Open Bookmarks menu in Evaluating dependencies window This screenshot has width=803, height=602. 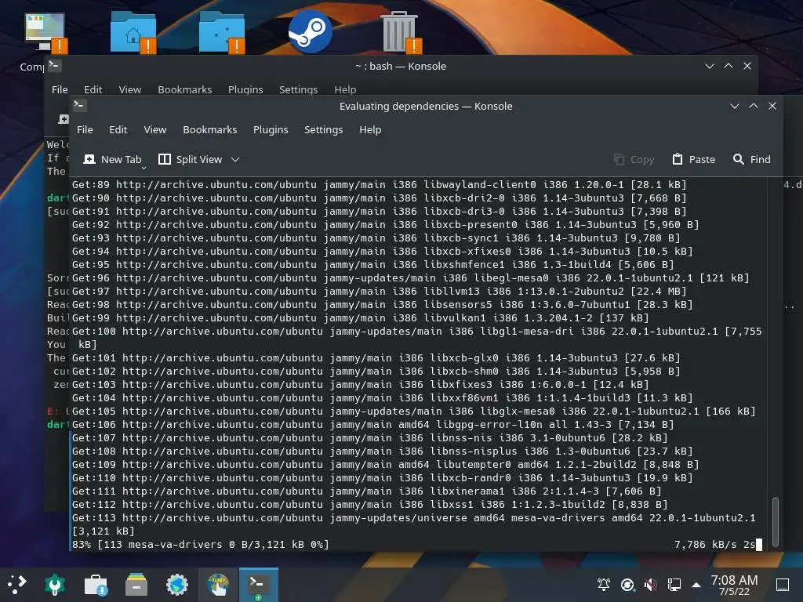210,129
